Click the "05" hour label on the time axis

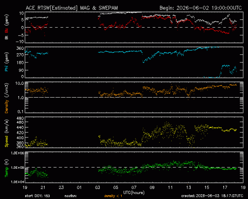tap(116, 188)
